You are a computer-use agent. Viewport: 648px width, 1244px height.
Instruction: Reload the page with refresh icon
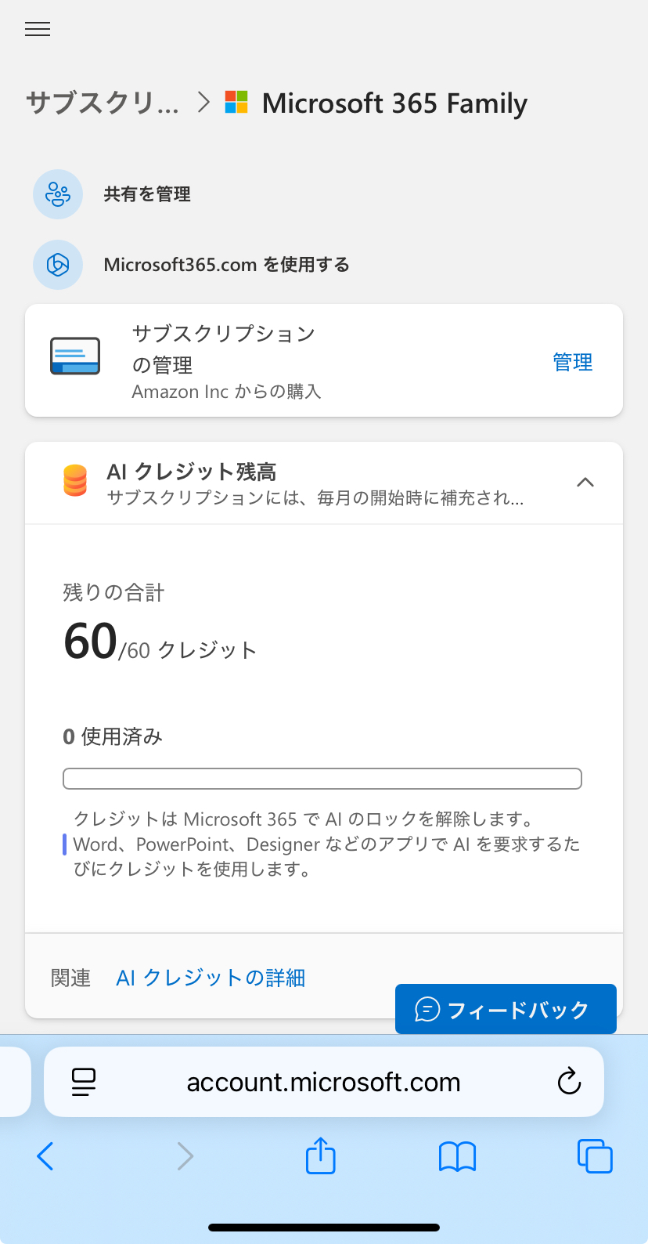[569, 1082]
